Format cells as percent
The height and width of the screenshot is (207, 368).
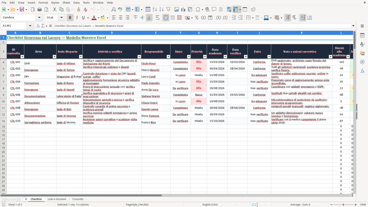pyautogui.click(x=197, y=18)
